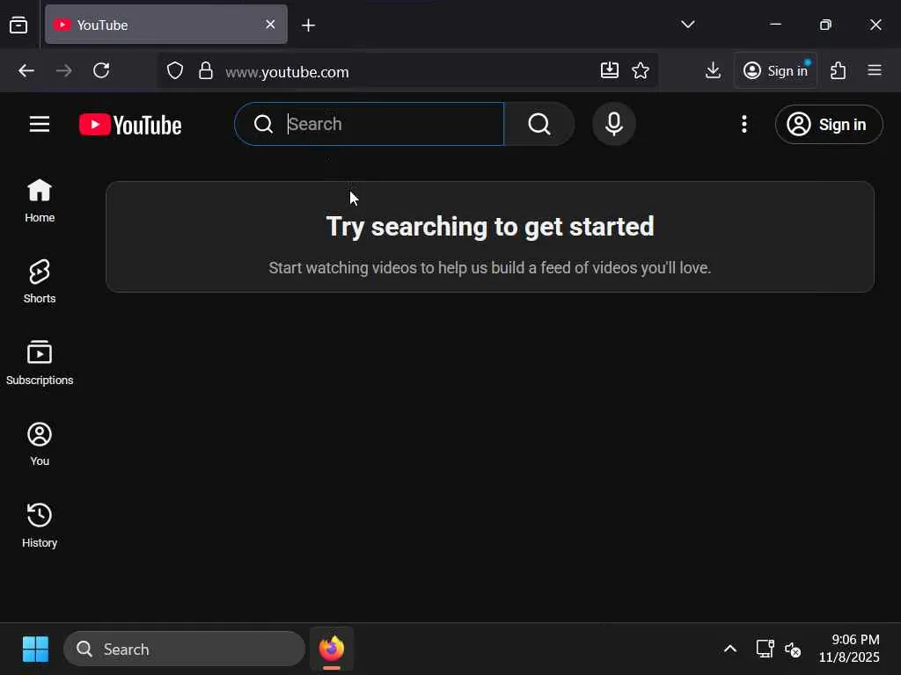Open Subscriptions from sidebar
The image size is (901, 675).
coord(40,363)
